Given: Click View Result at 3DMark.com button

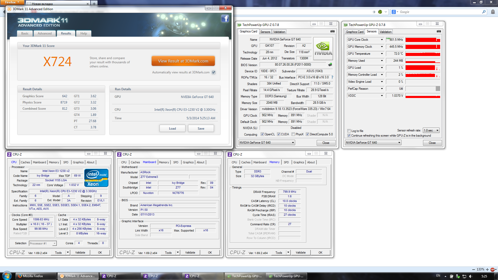Looking at the screenshot, I should pyautogui.click(x=183, y=61).
